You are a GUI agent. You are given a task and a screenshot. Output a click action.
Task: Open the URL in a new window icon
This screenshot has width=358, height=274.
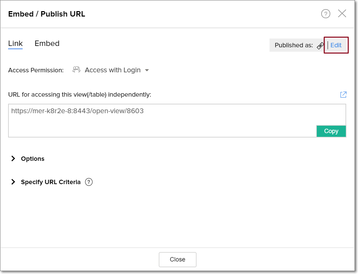[x=343, y=95]
